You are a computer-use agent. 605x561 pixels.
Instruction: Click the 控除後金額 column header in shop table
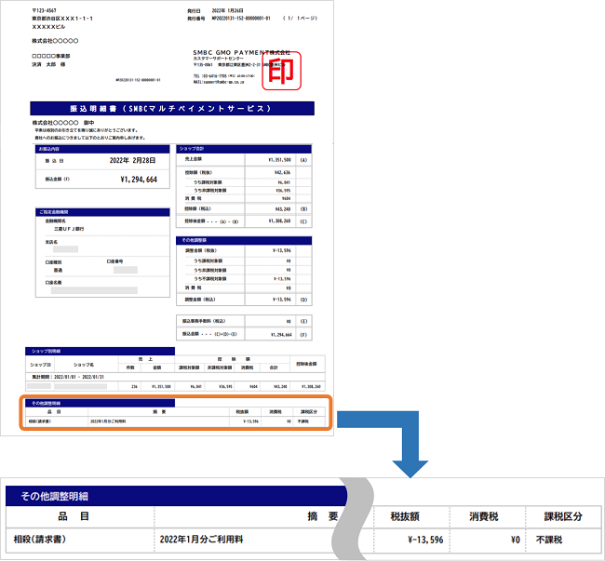[x=307, y=364]
